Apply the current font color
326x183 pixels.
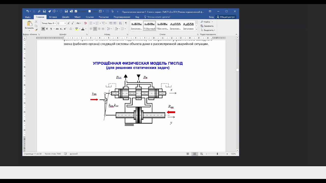pyautogui.click(x=83, y=29)
